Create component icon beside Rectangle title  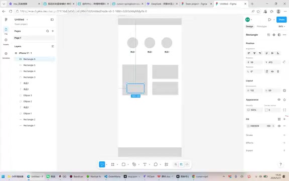pos(274,35)
